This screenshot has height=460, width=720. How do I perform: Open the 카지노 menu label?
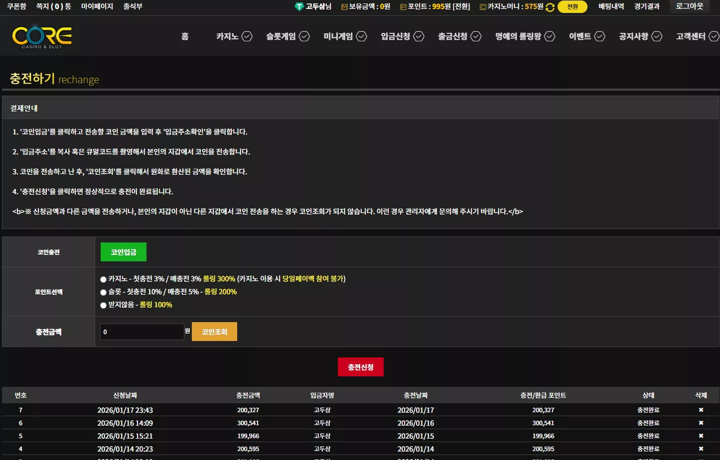tap(227, 36)
